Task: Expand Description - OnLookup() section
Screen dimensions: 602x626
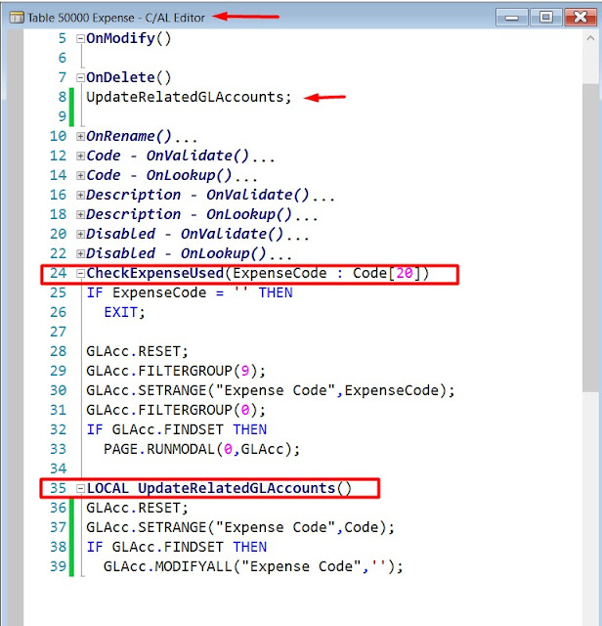Action: point(80,215)
